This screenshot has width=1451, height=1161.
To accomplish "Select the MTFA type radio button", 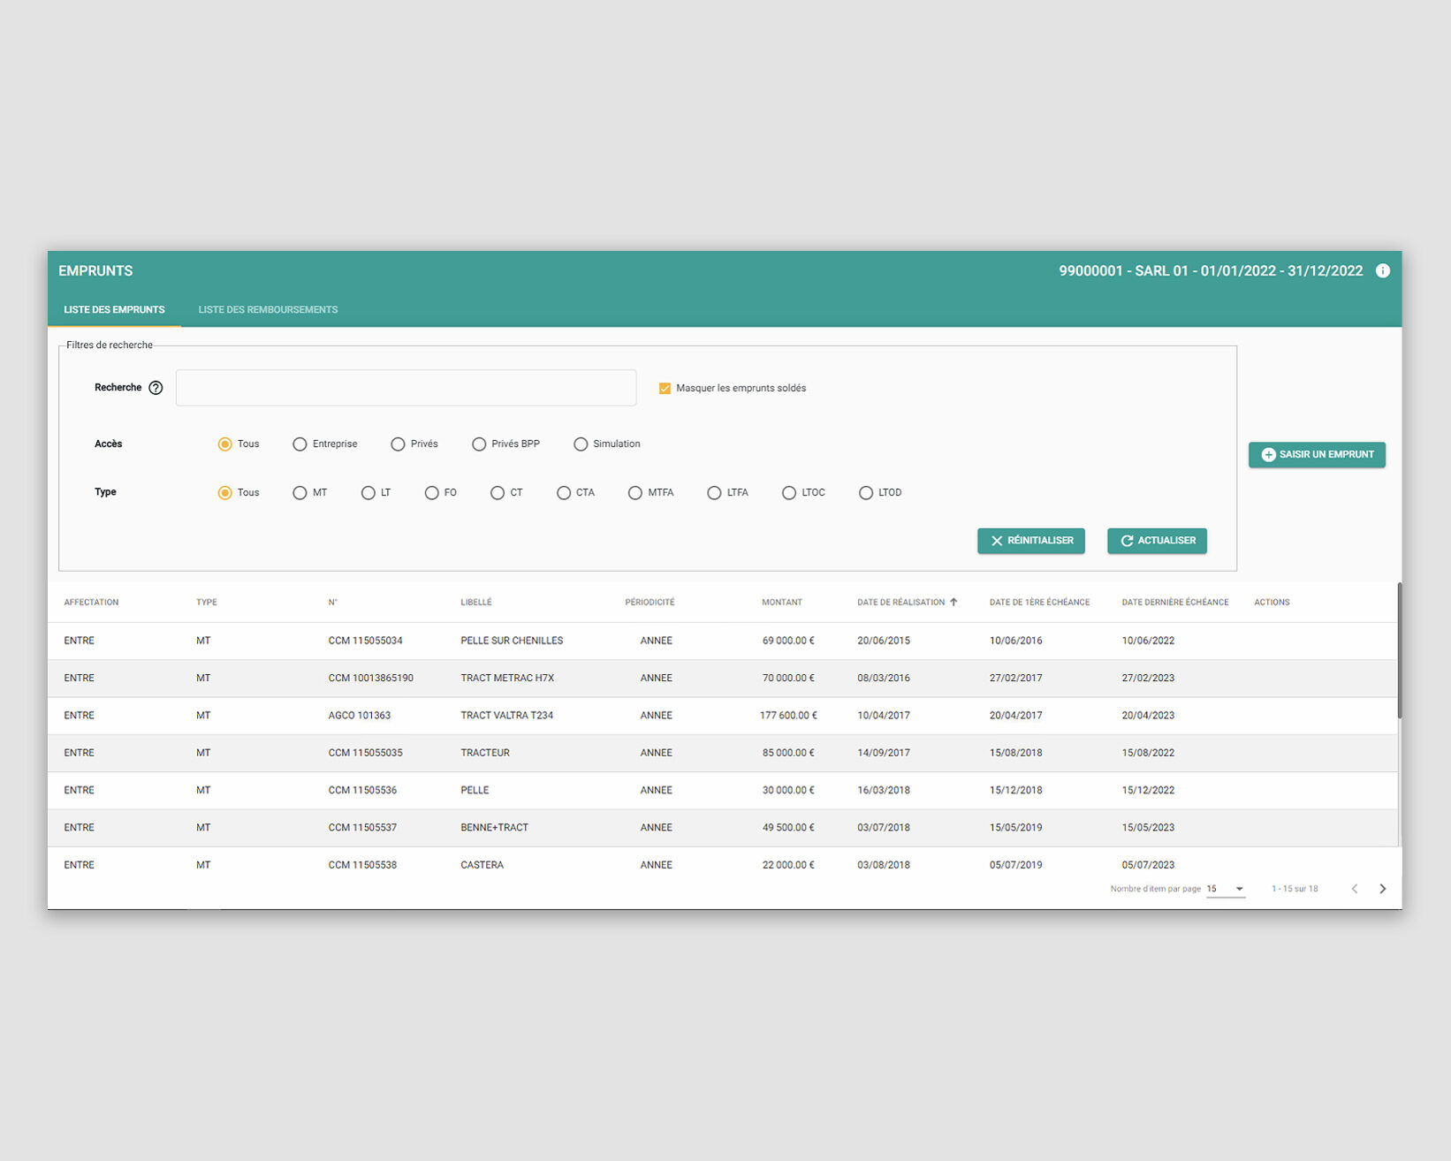I will point(635,492).
